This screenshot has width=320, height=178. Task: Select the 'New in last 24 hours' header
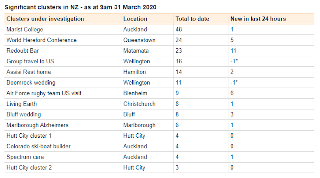coord(258,19)
